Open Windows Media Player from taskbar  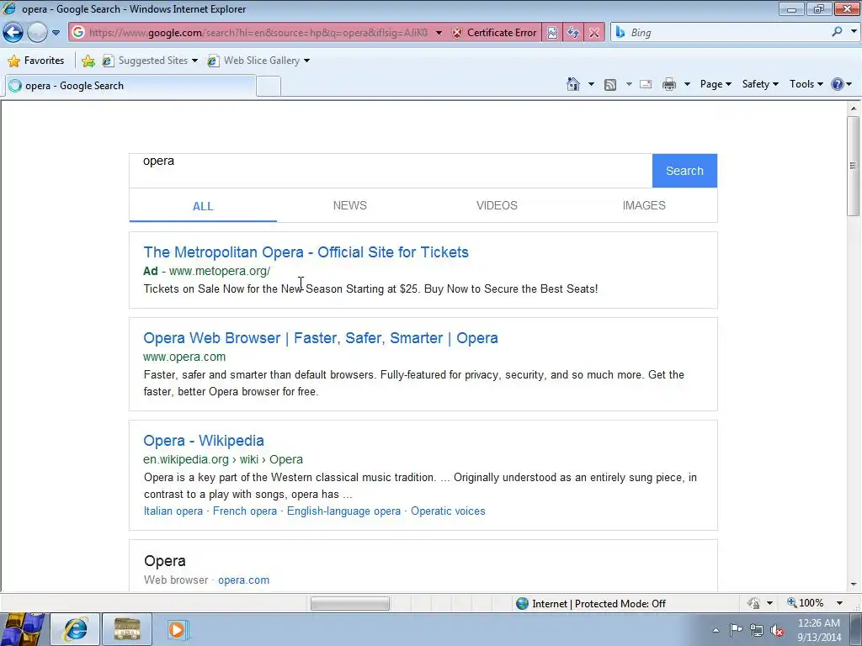(x=177, y=629)
